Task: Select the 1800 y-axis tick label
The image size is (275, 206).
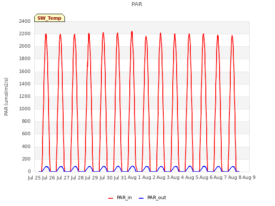Action: pyautogui.click(x=25, y=59)
